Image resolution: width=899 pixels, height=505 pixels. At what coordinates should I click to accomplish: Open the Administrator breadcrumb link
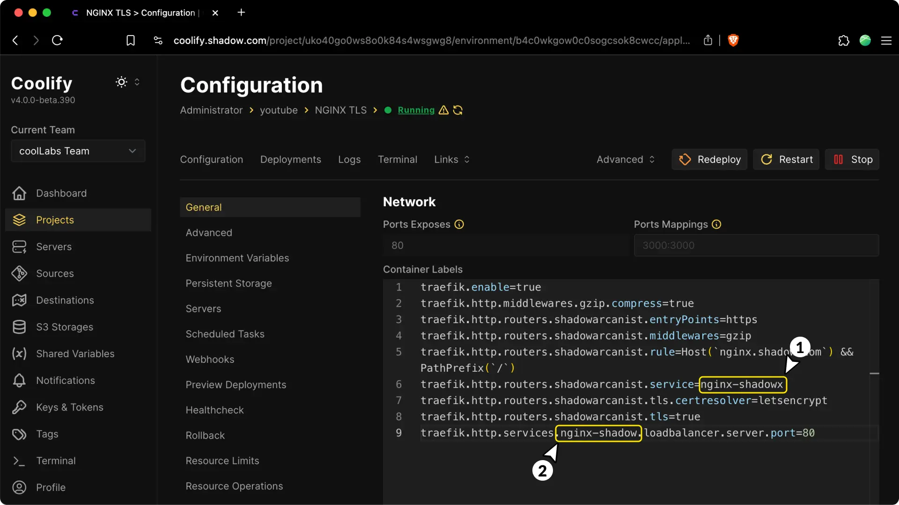click(211, 110)
